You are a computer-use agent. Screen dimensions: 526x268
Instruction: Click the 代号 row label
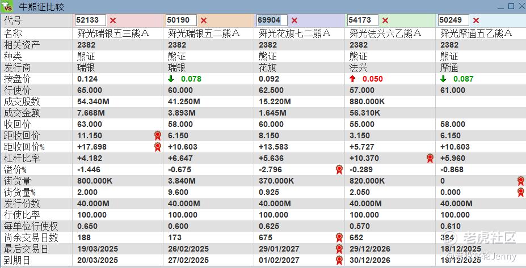[x=12, y=20]
